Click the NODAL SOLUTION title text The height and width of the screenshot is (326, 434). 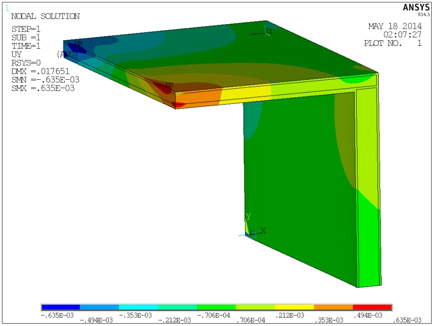pyautogui.click(x=45, y=16)
